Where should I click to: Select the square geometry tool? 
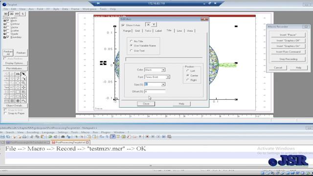pos(18,92)
